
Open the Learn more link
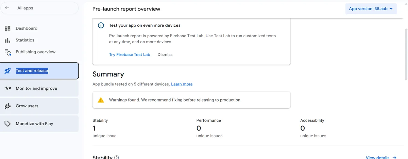click(x=182, y=84)
